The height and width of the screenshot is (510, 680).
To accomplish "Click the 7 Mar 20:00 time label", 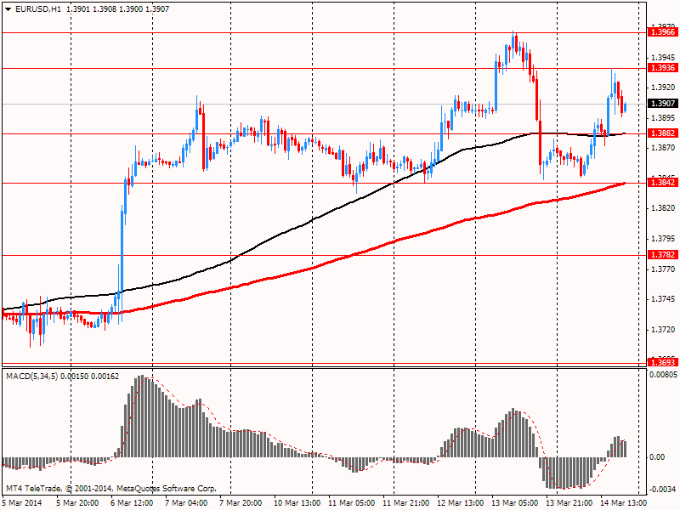I will [241, 503].
